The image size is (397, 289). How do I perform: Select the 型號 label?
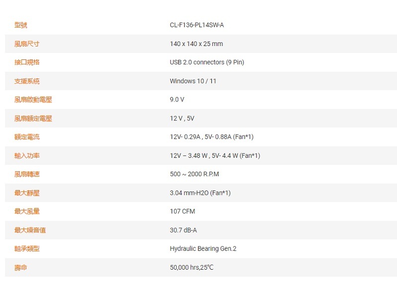[x=21, y=25]
